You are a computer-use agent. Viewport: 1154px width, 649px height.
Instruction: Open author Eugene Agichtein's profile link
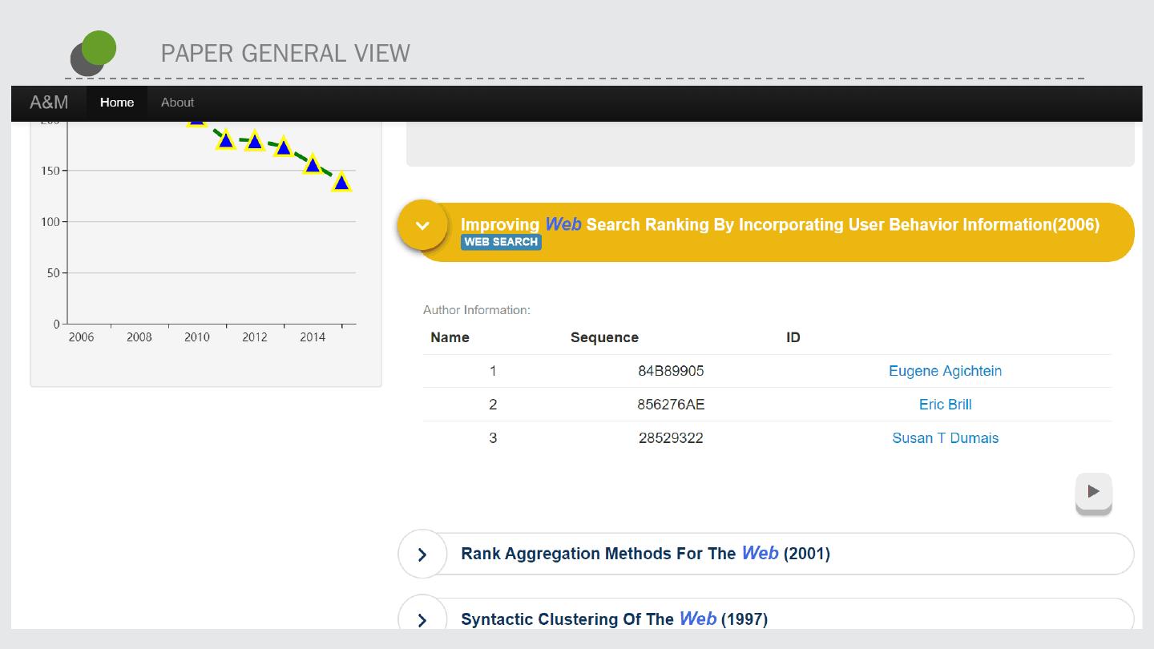coord(945,371)
